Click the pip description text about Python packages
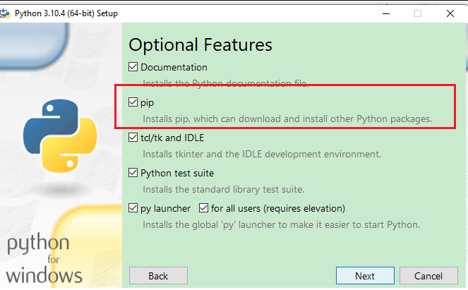The image size is (468, 290). [x=287, y=119]
